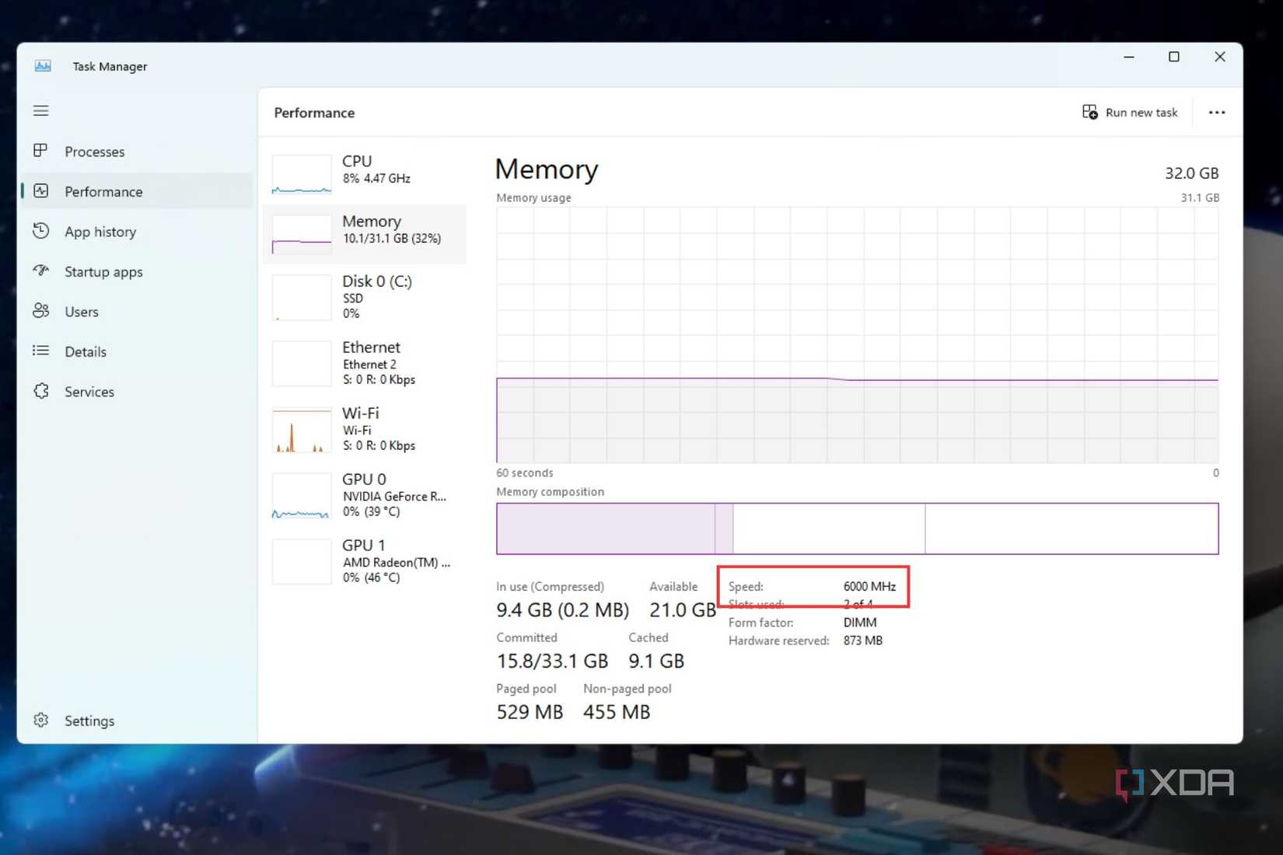Image resolution: width=1283 pixels, height=855 pixels.
Task: Click the memory composition bar
Action: click(855, 529)
